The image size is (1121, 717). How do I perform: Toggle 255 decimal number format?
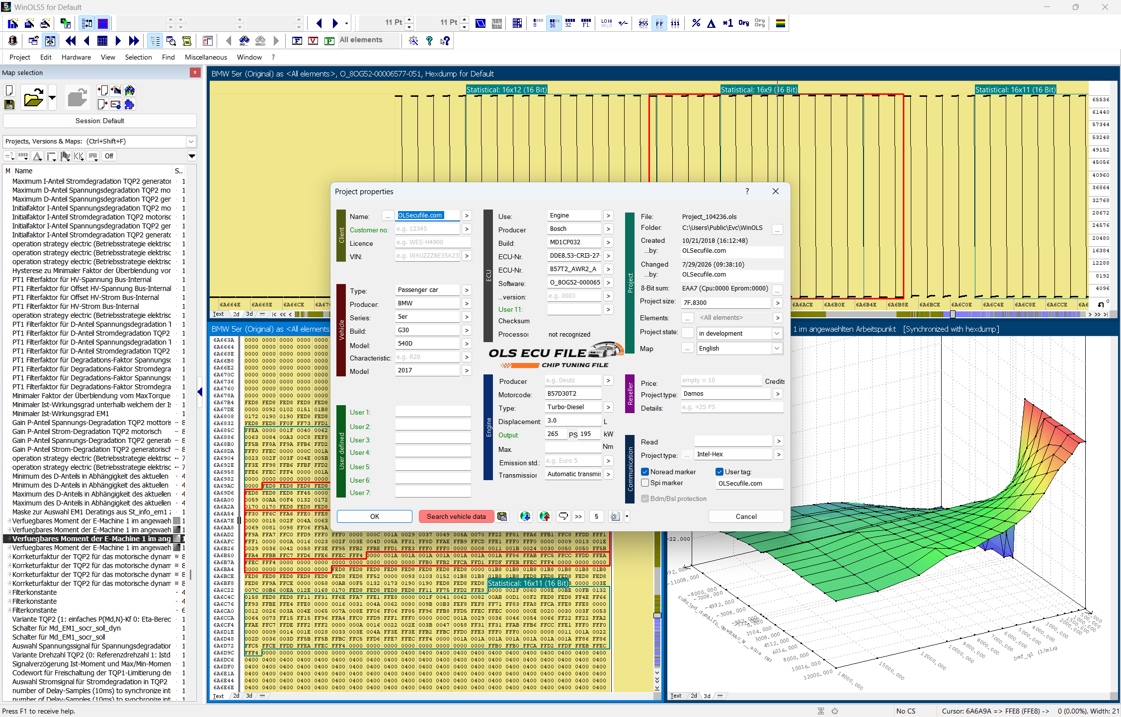(x=643, y=23)
